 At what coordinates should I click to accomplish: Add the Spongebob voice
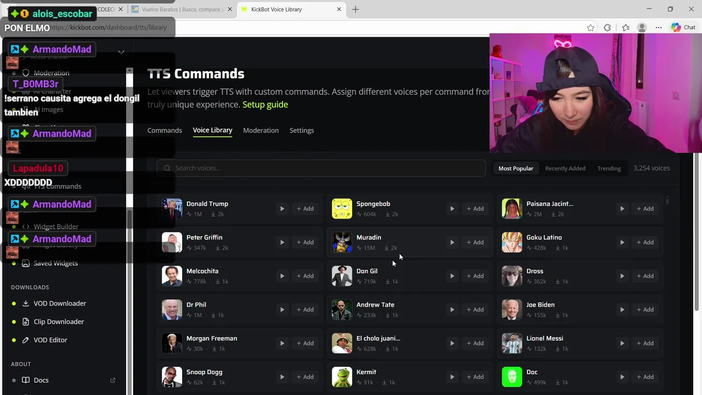click(475, 208)
